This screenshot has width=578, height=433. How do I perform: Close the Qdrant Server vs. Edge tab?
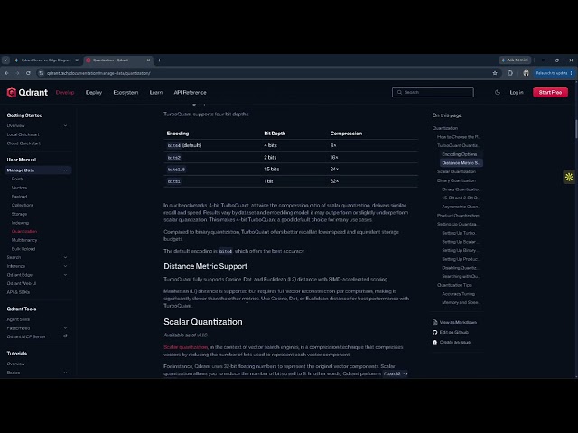coord(77,60)
